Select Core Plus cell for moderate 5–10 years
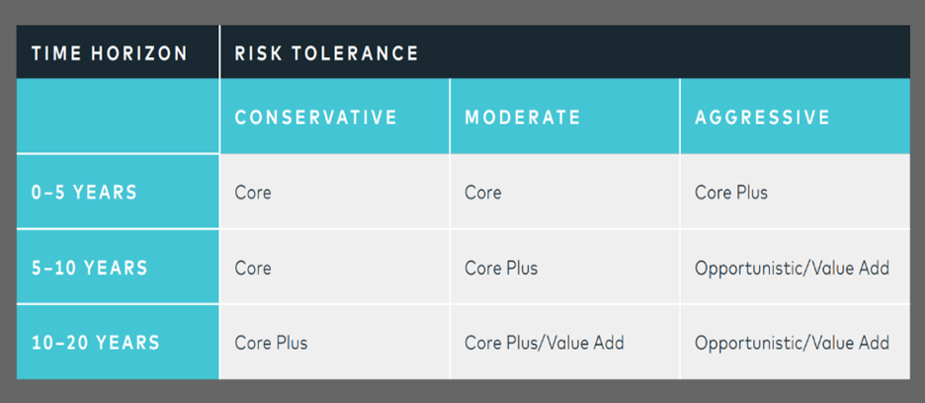Image resolution: width=925 pixels, height=403 pixels. (564, 268)
